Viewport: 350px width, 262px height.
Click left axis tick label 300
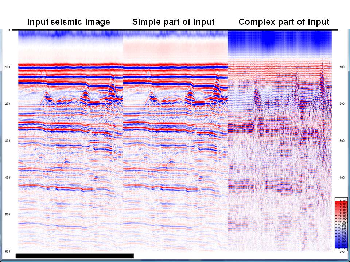pos(7,141)
